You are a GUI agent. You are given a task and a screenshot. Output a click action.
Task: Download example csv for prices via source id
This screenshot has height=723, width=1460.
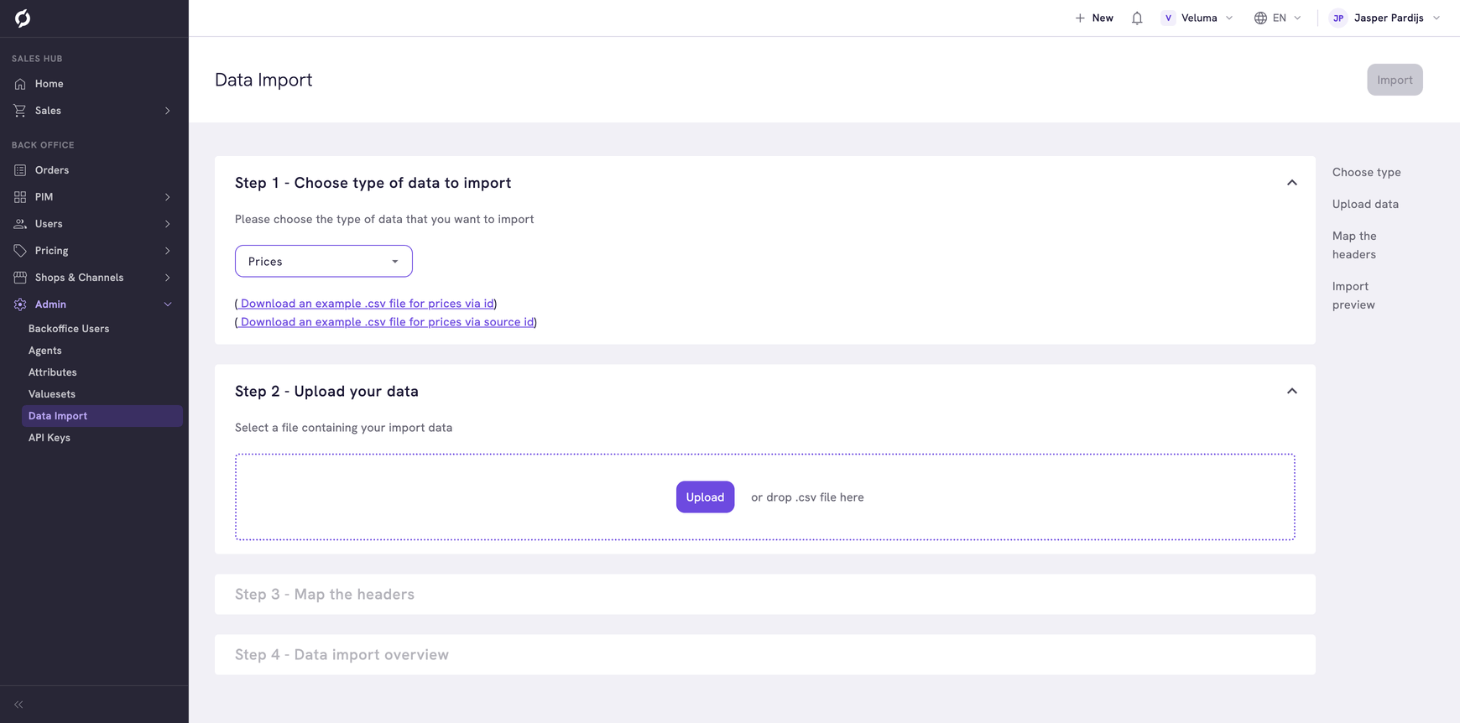click(x=387, y=322)
